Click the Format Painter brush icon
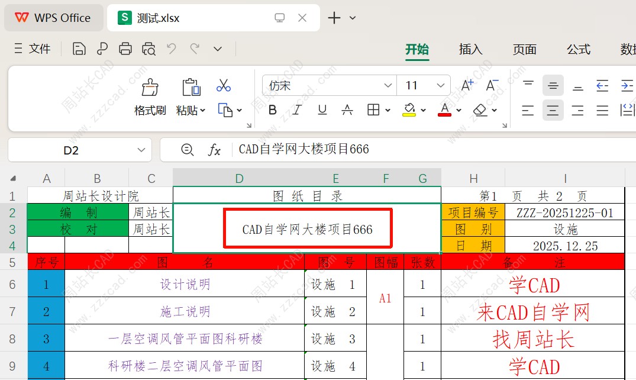636x380 pixels. 150,88
